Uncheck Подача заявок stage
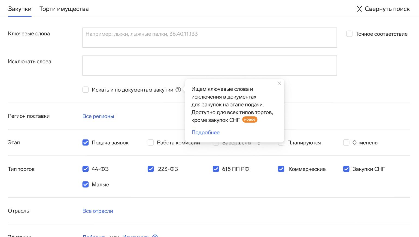The height and width of the screenshot is (237, 419). coord(86,142)
